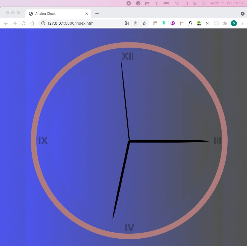Open the striped window extension icon
This screenshot has height=246, width=247.
(155, 23)
